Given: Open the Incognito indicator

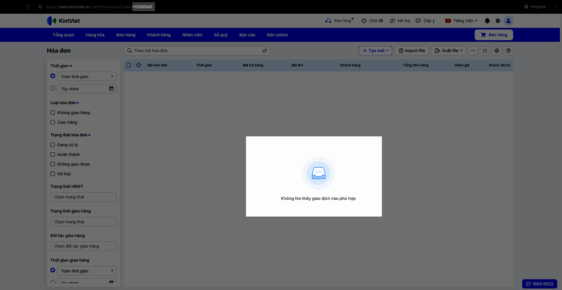Looking at the screenshot, I should 535,7.
